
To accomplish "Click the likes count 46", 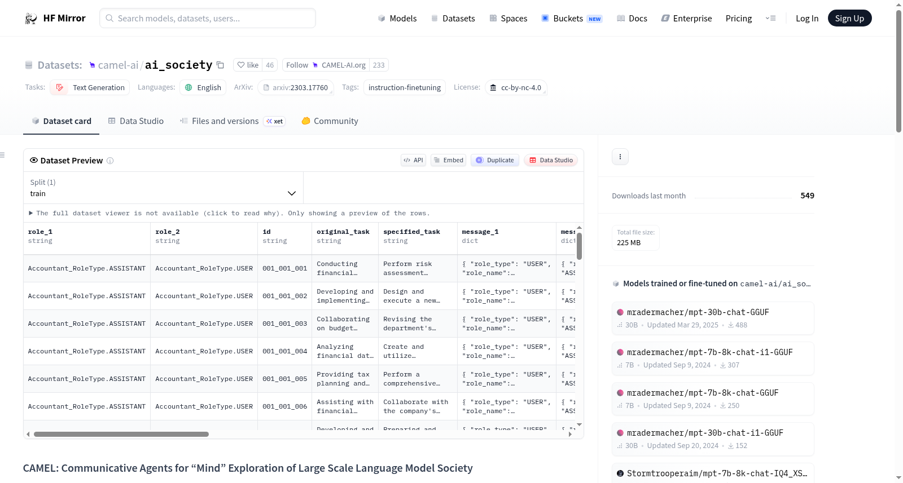I will tap(270, 65).
